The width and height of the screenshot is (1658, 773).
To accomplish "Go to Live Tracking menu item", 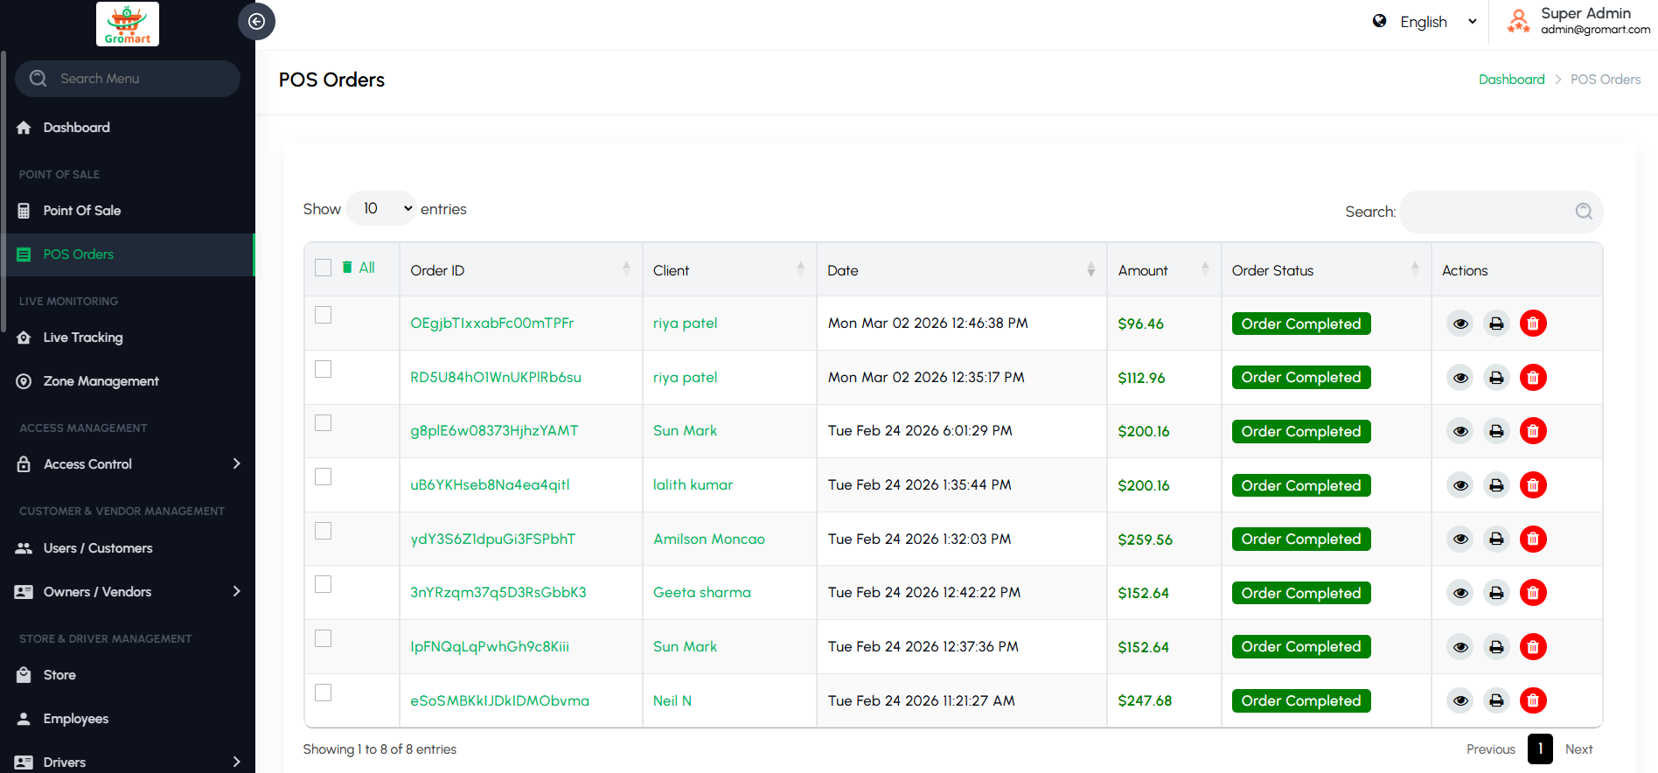I will (83, 338).
